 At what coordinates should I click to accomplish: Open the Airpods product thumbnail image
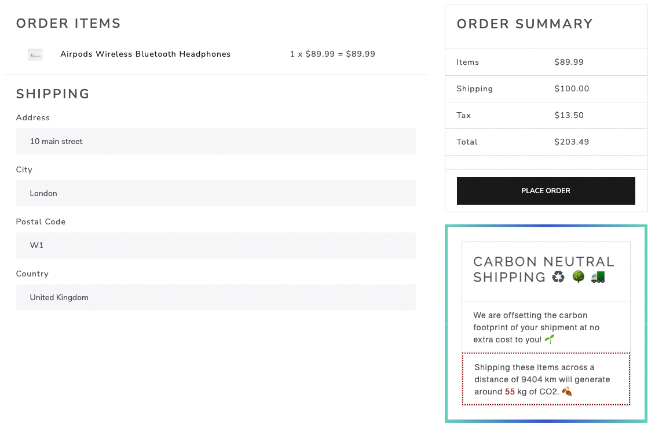pos(35,54)
